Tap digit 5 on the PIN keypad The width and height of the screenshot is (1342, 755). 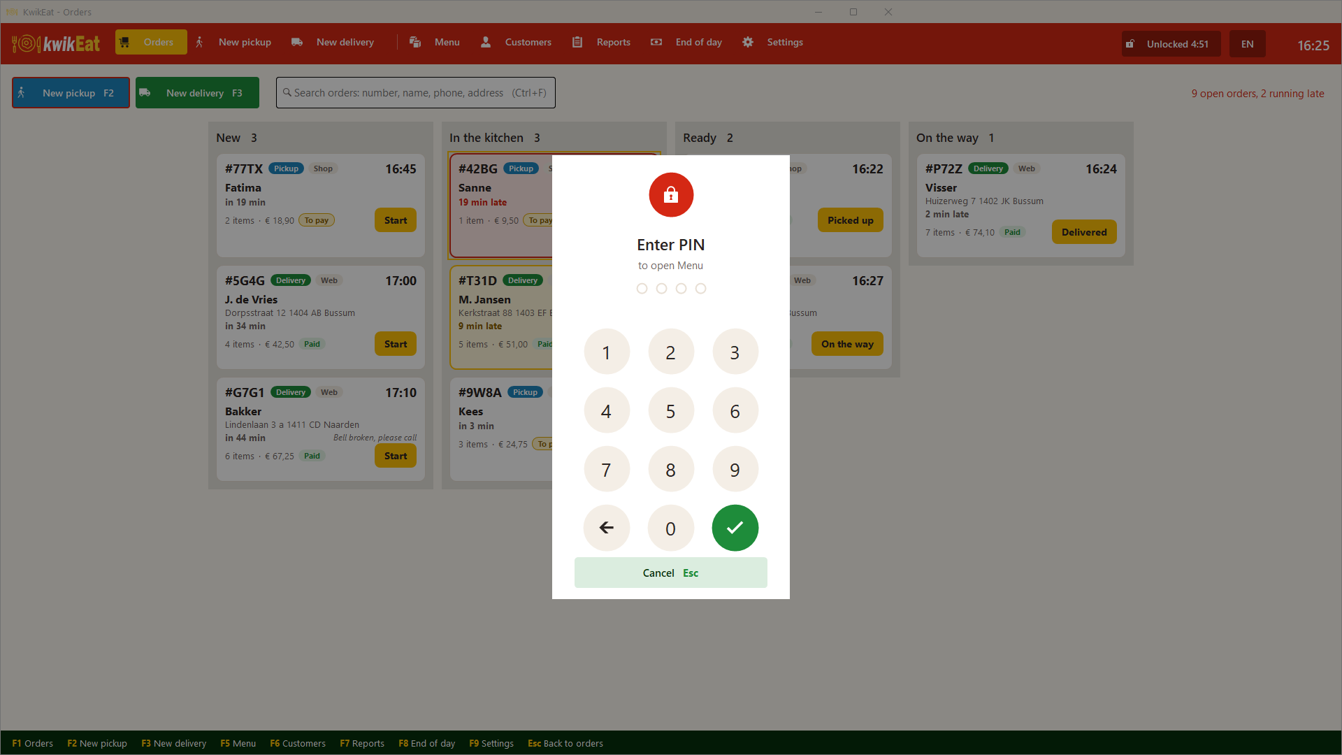(670, 410)
